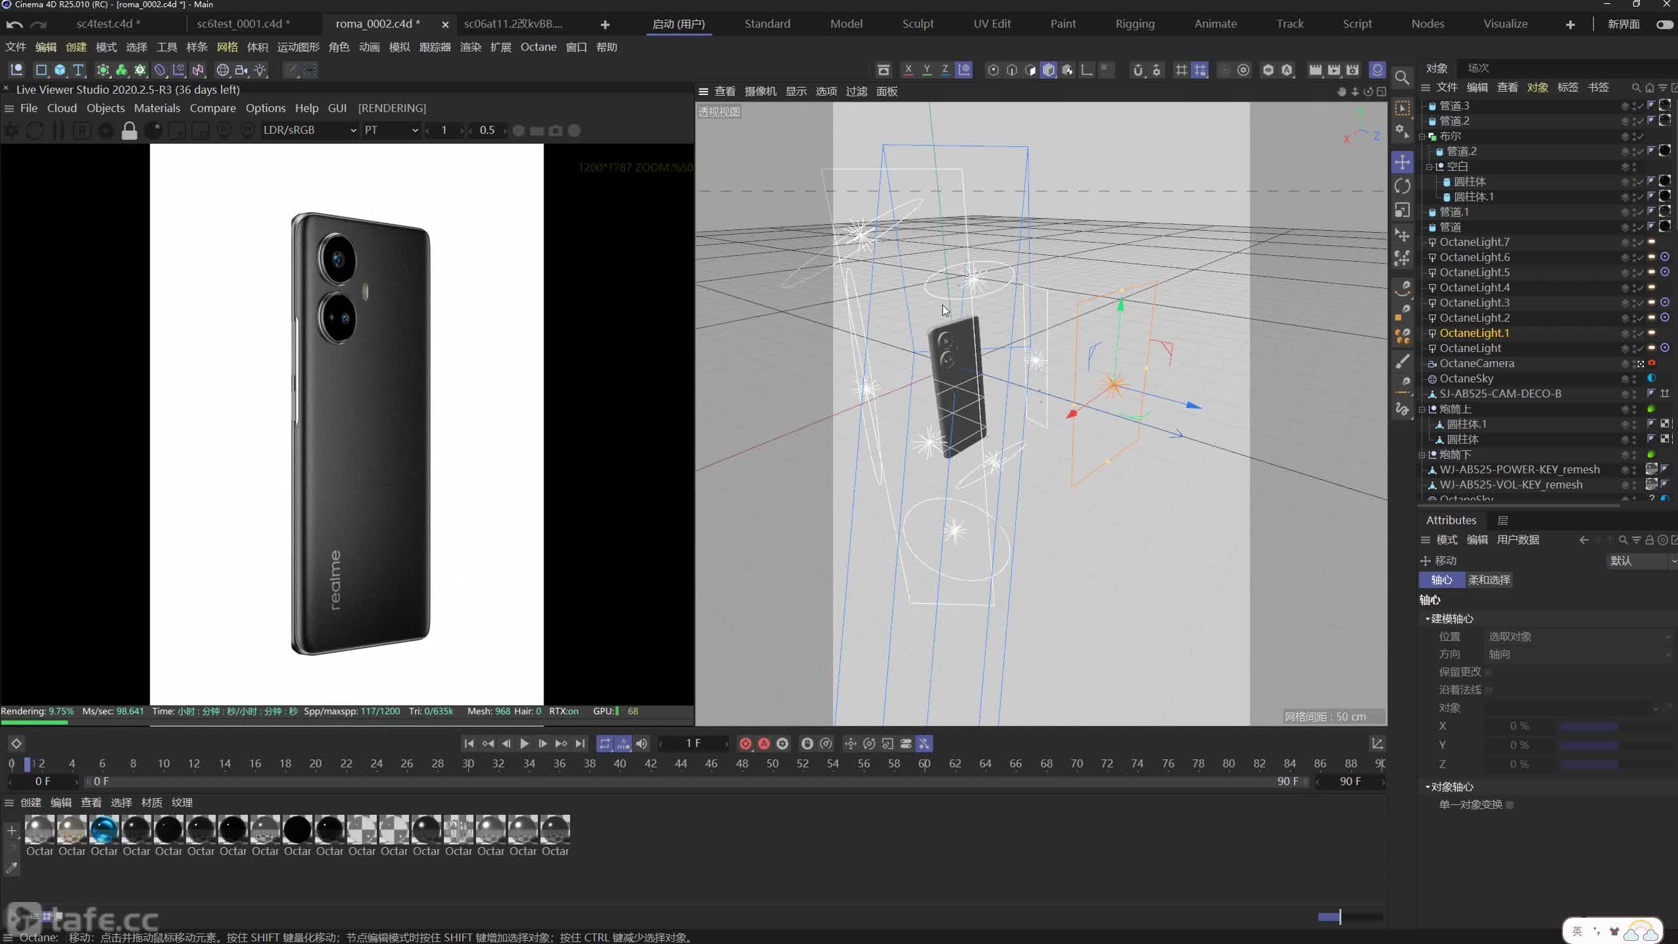
Task: Expand the 炮筒下 tree node
Action: (x=1422, y=455)
